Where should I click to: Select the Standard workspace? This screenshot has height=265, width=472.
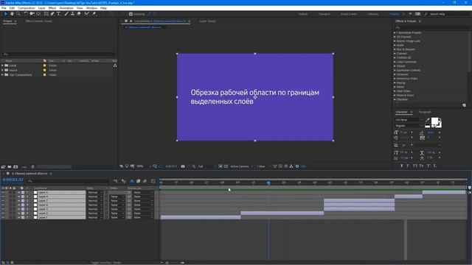click(x=324, y=14)
